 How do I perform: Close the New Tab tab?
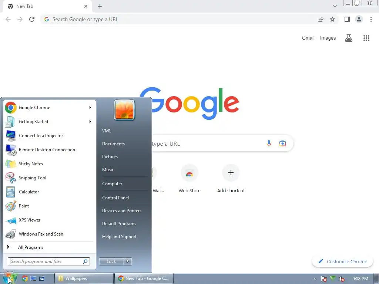click(x=86, y=6)
